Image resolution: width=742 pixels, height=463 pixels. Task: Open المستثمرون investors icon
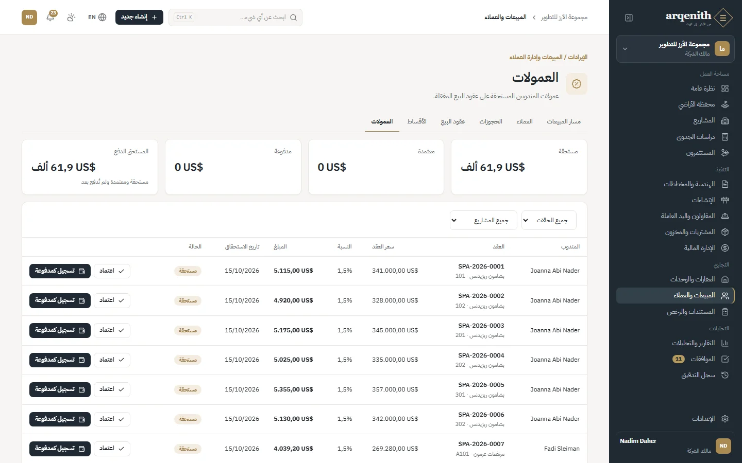click(x=725, y=153)
